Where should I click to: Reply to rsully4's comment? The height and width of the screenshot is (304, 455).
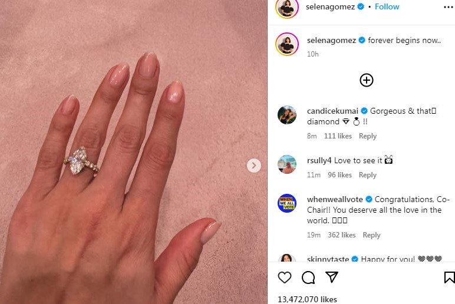pyautogui.click(x=368, y=175)
